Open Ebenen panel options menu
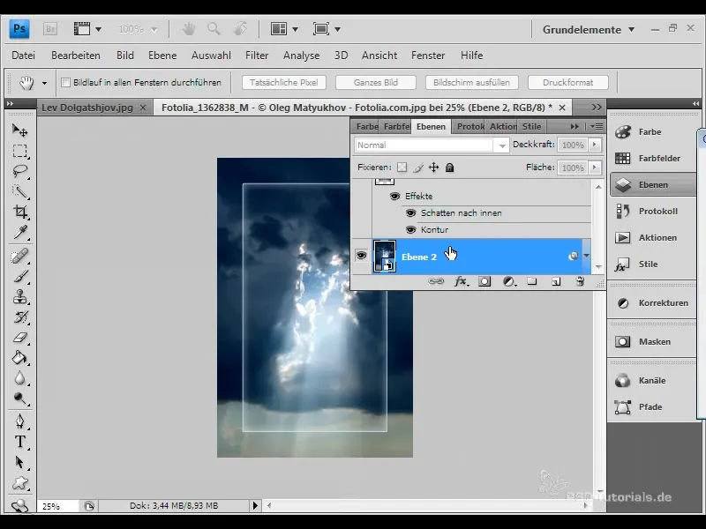706x529 pixels. point(597,126)
